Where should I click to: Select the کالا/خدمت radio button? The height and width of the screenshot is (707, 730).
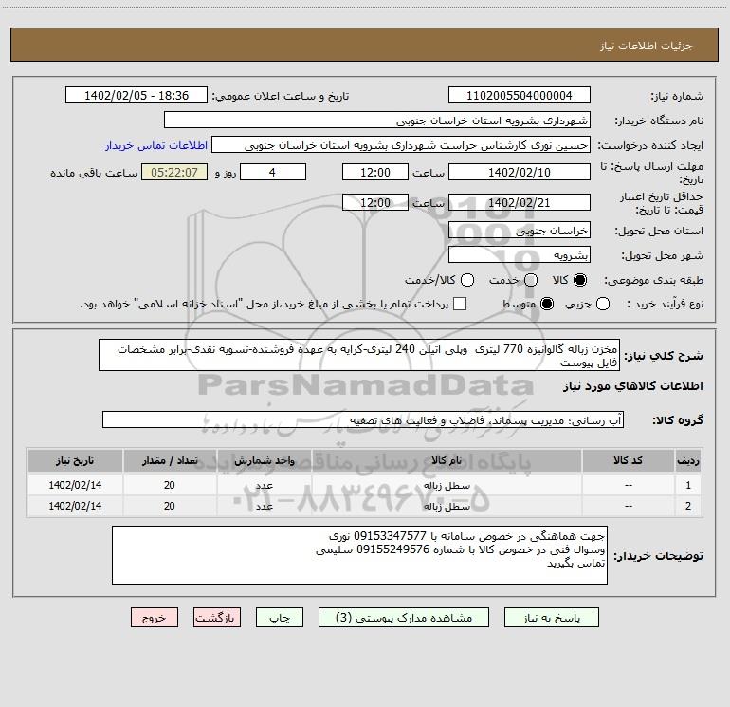coord(467,280)
